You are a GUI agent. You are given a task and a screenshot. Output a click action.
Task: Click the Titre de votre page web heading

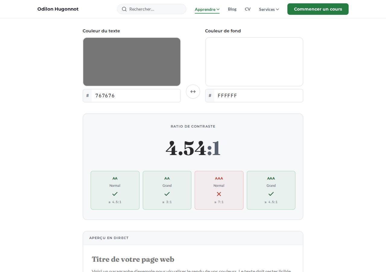click(133, 259)
